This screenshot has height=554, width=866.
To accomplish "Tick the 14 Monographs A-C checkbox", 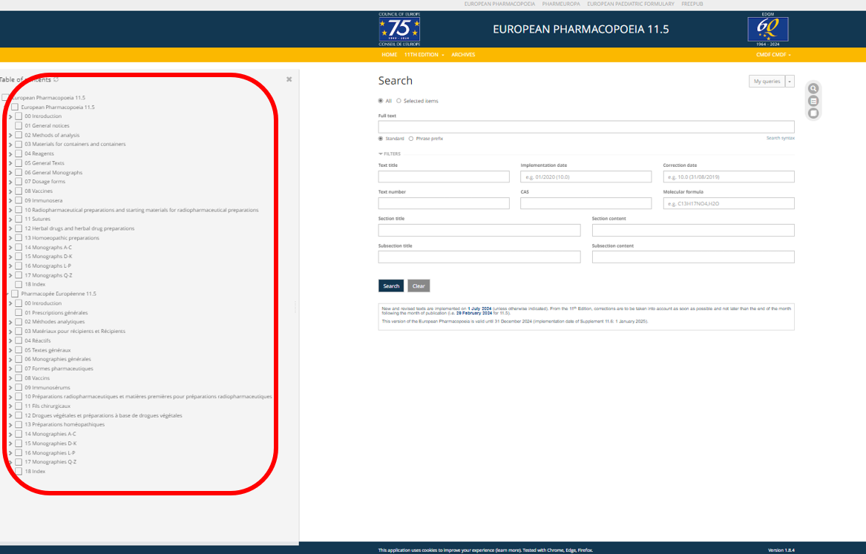I will 19,247.
